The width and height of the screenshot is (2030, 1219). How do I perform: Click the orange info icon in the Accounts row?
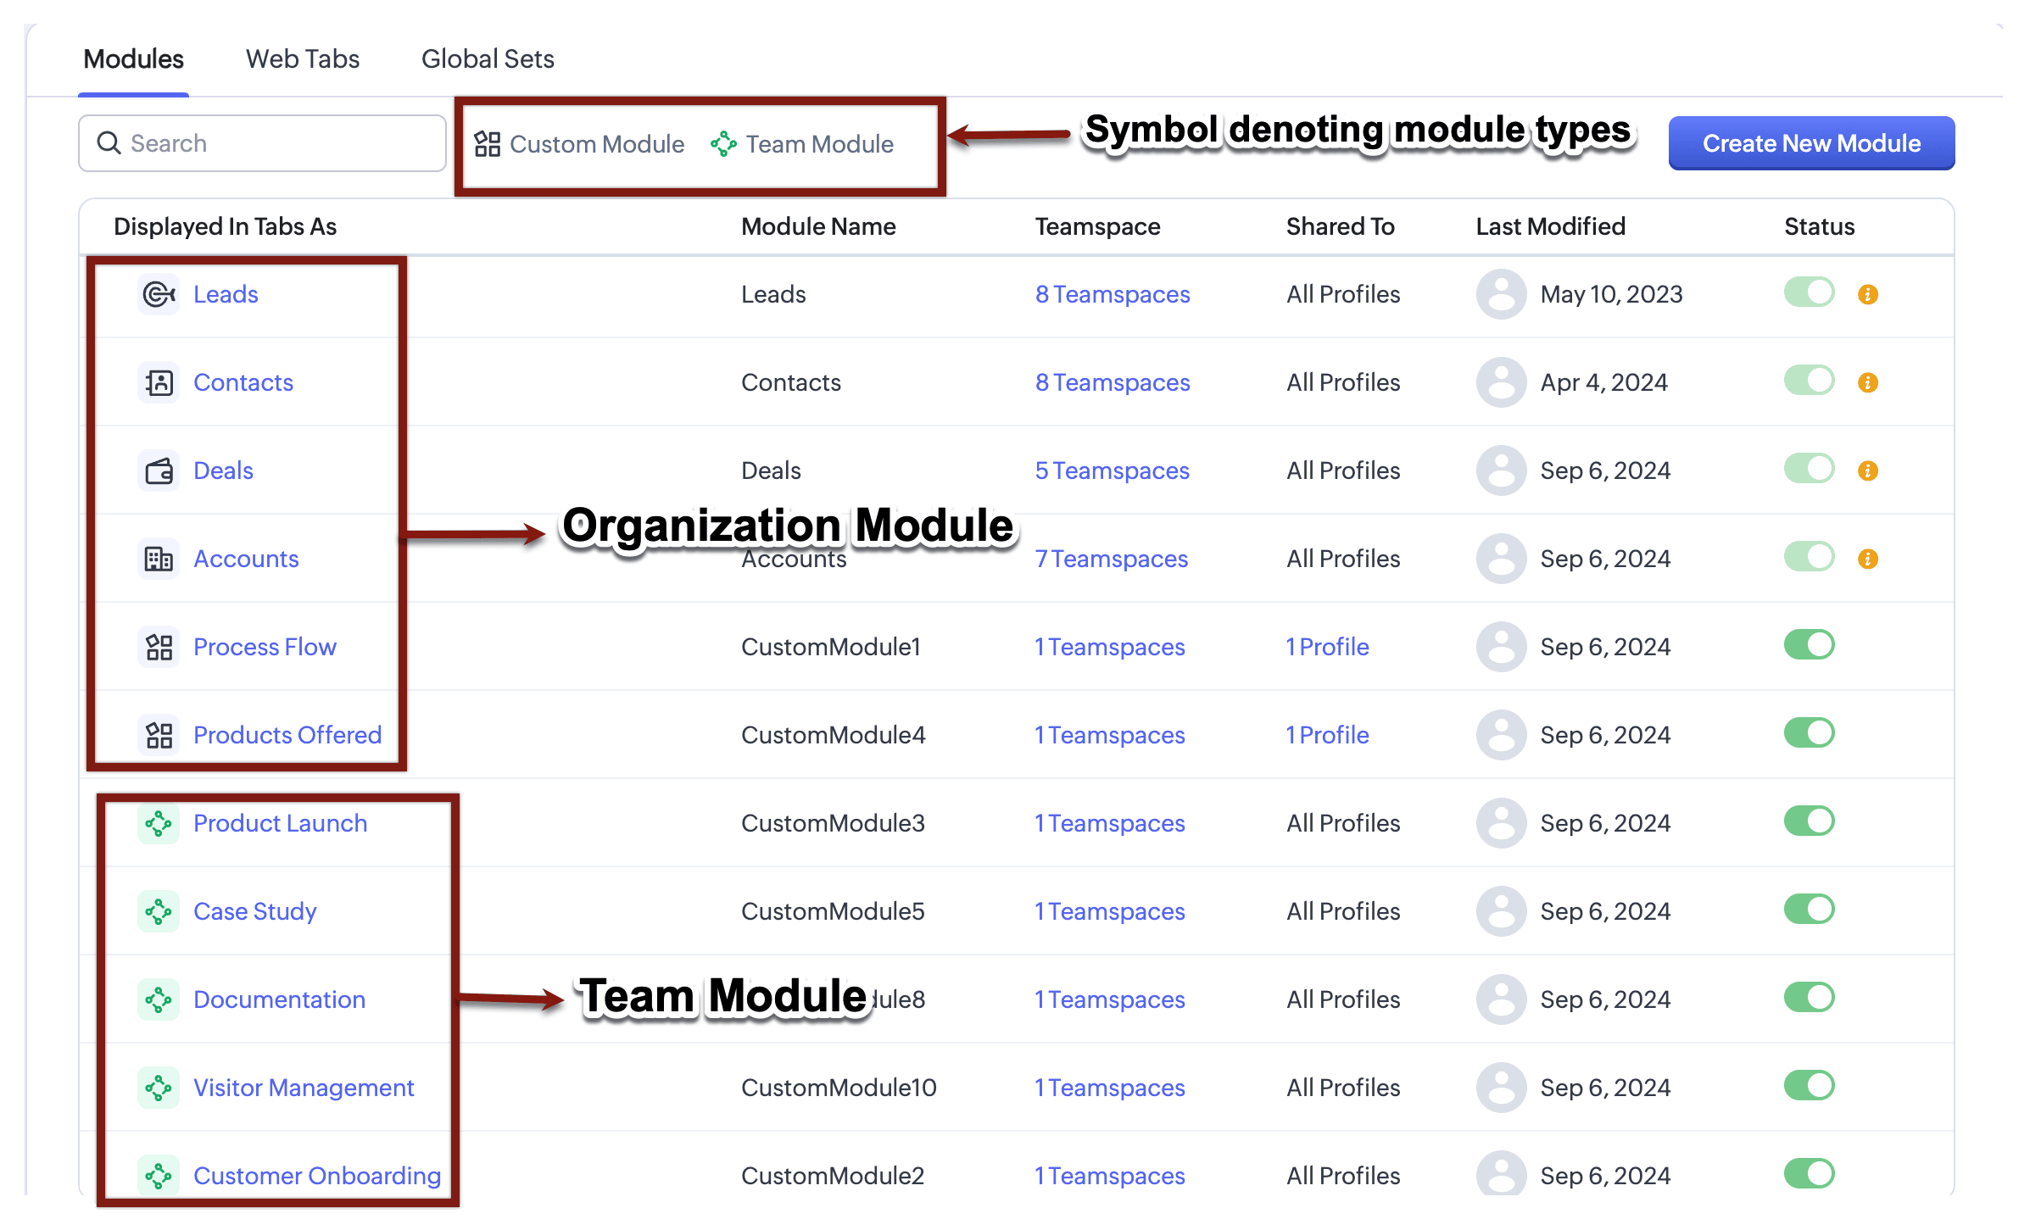1867,559
